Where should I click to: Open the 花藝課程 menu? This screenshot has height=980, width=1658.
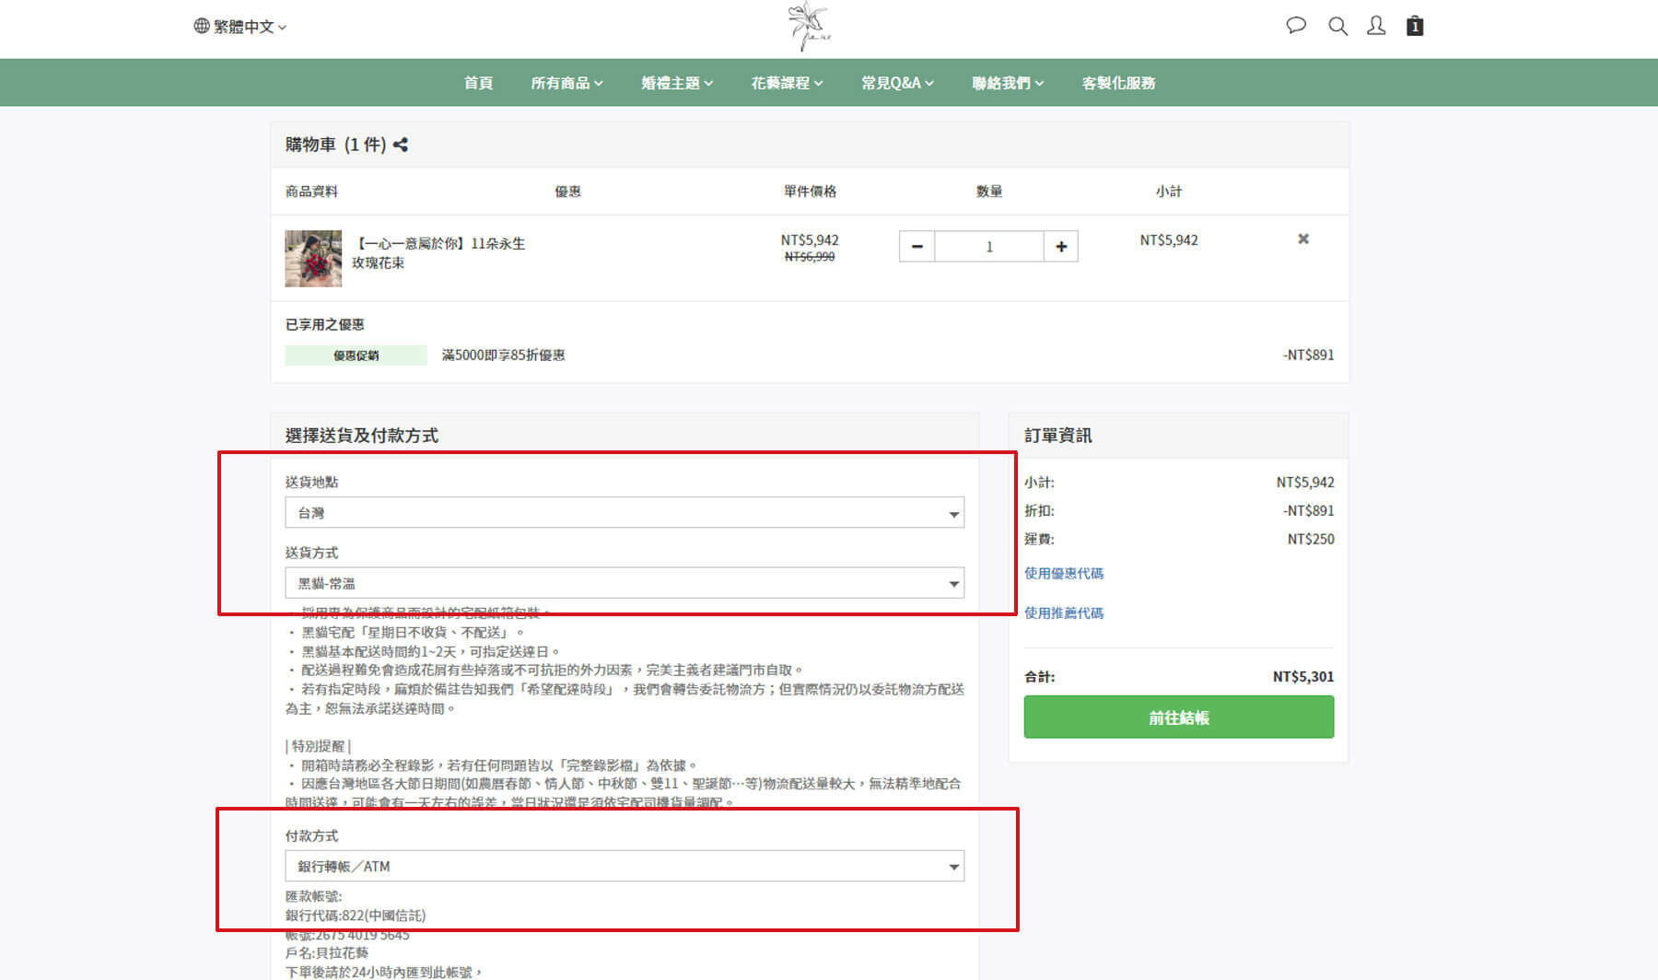pos(787,83)
